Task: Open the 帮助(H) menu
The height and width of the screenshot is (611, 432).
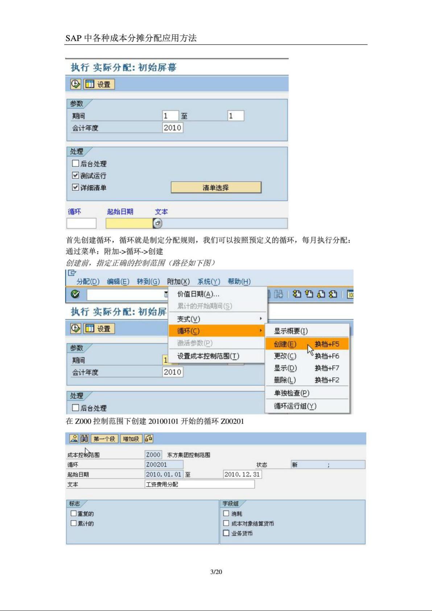Action: point(239,281)
